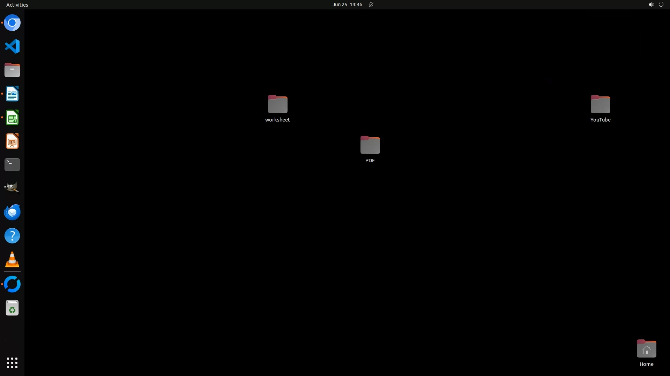Launch GIMP image editor

[x=12, y=188]
